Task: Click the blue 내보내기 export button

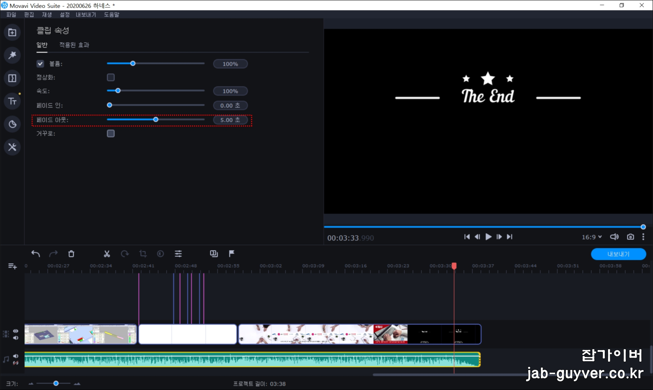Action: pos(619,254)
